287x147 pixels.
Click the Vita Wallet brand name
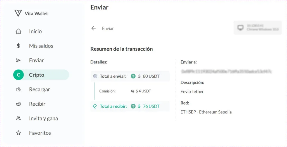[36, 13]
